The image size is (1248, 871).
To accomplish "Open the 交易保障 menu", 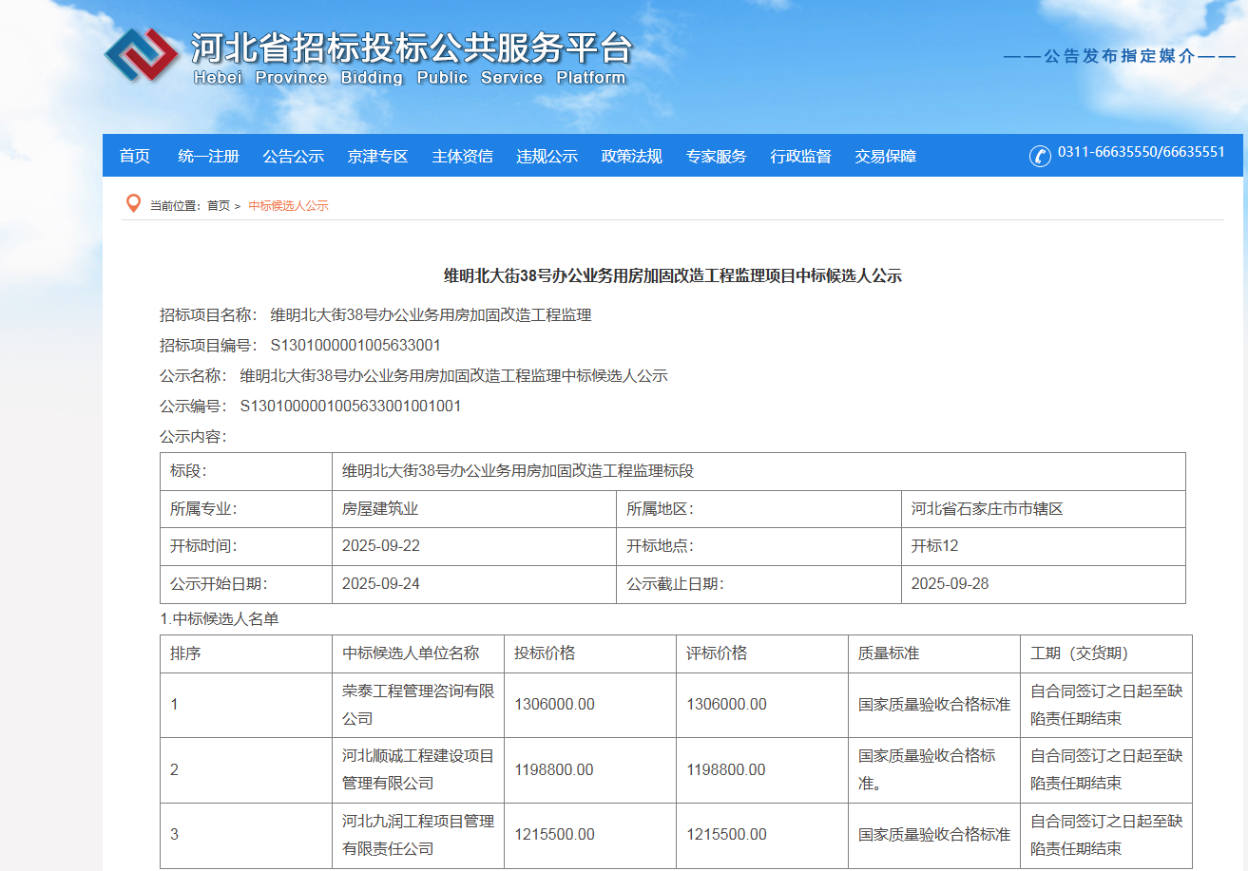I will (885, 157).
